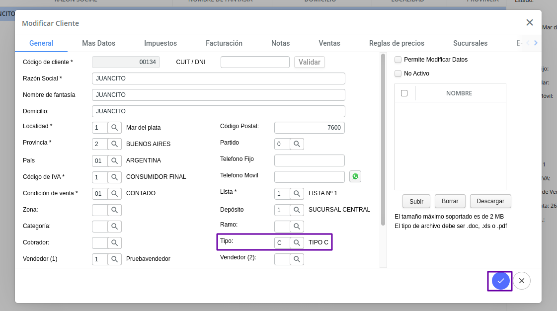The height and width of the screenshot is (311, 557).
Task: Focus the Código Postal field
Action: tap(310, 128)
